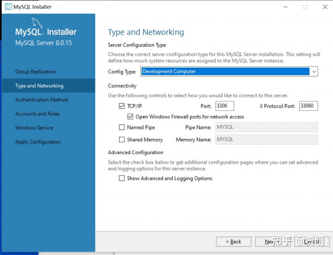
Task: Click the MySQL Installer title bar icon
Action: point(8,7)
